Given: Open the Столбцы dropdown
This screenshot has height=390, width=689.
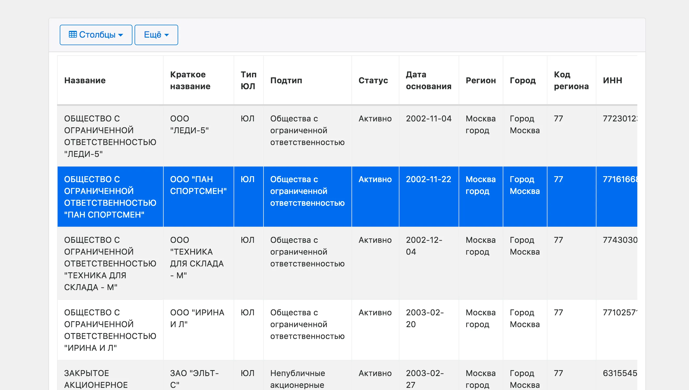Looking at the screenshot, I should coord(96,34).
